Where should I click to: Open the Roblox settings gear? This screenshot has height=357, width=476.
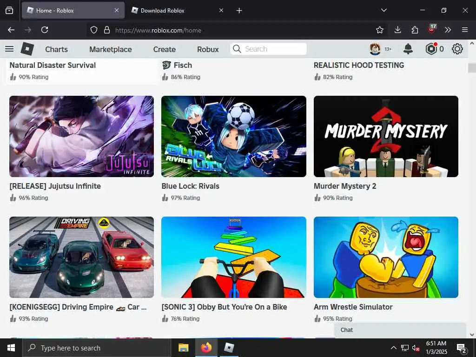(457, 49)
